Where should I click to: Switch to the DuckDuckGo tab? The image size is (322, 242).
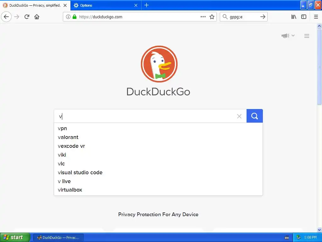(35, 5)
